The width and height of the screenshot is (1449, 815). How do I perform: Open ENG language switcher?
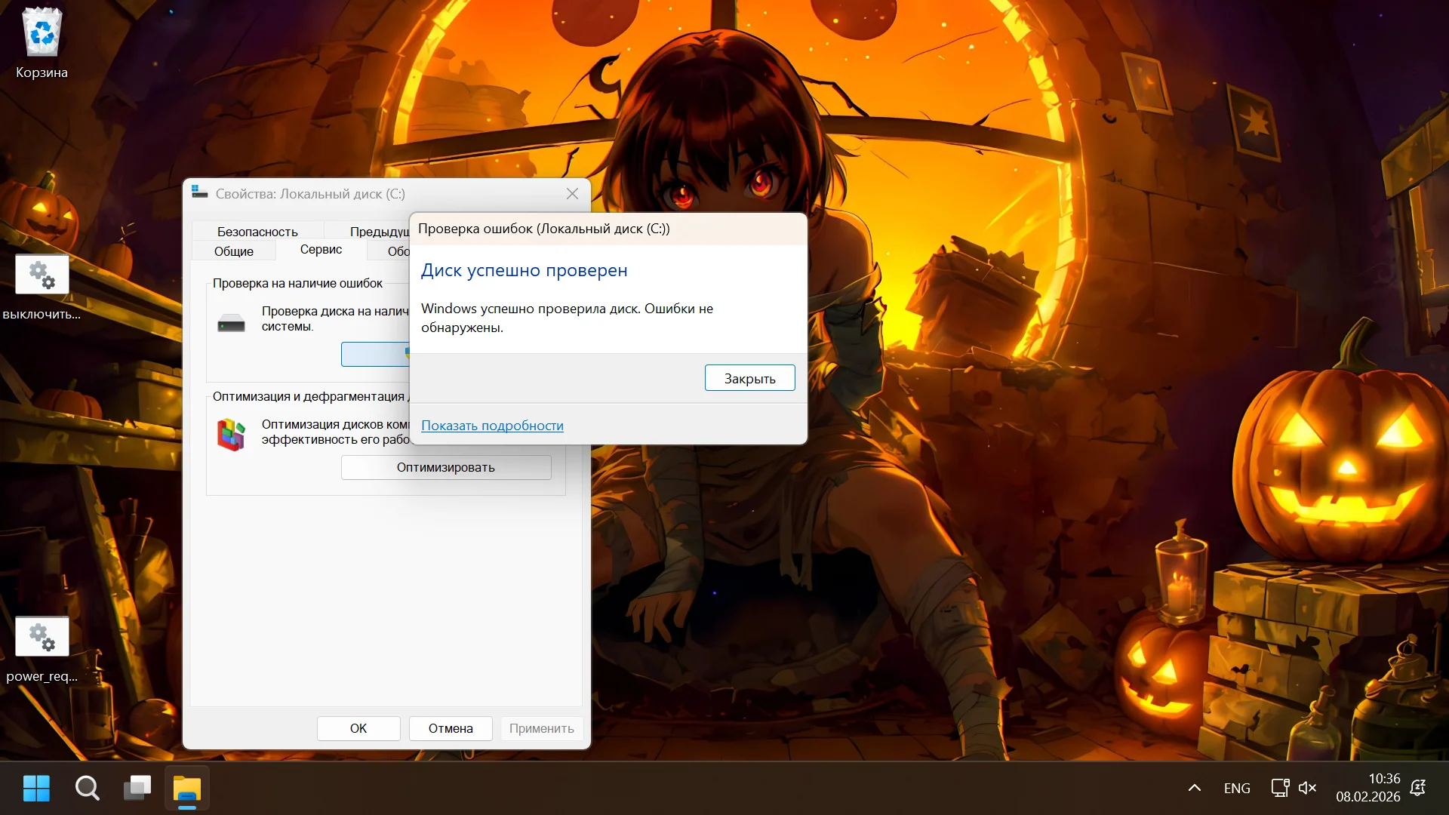tap(1237, 788)
